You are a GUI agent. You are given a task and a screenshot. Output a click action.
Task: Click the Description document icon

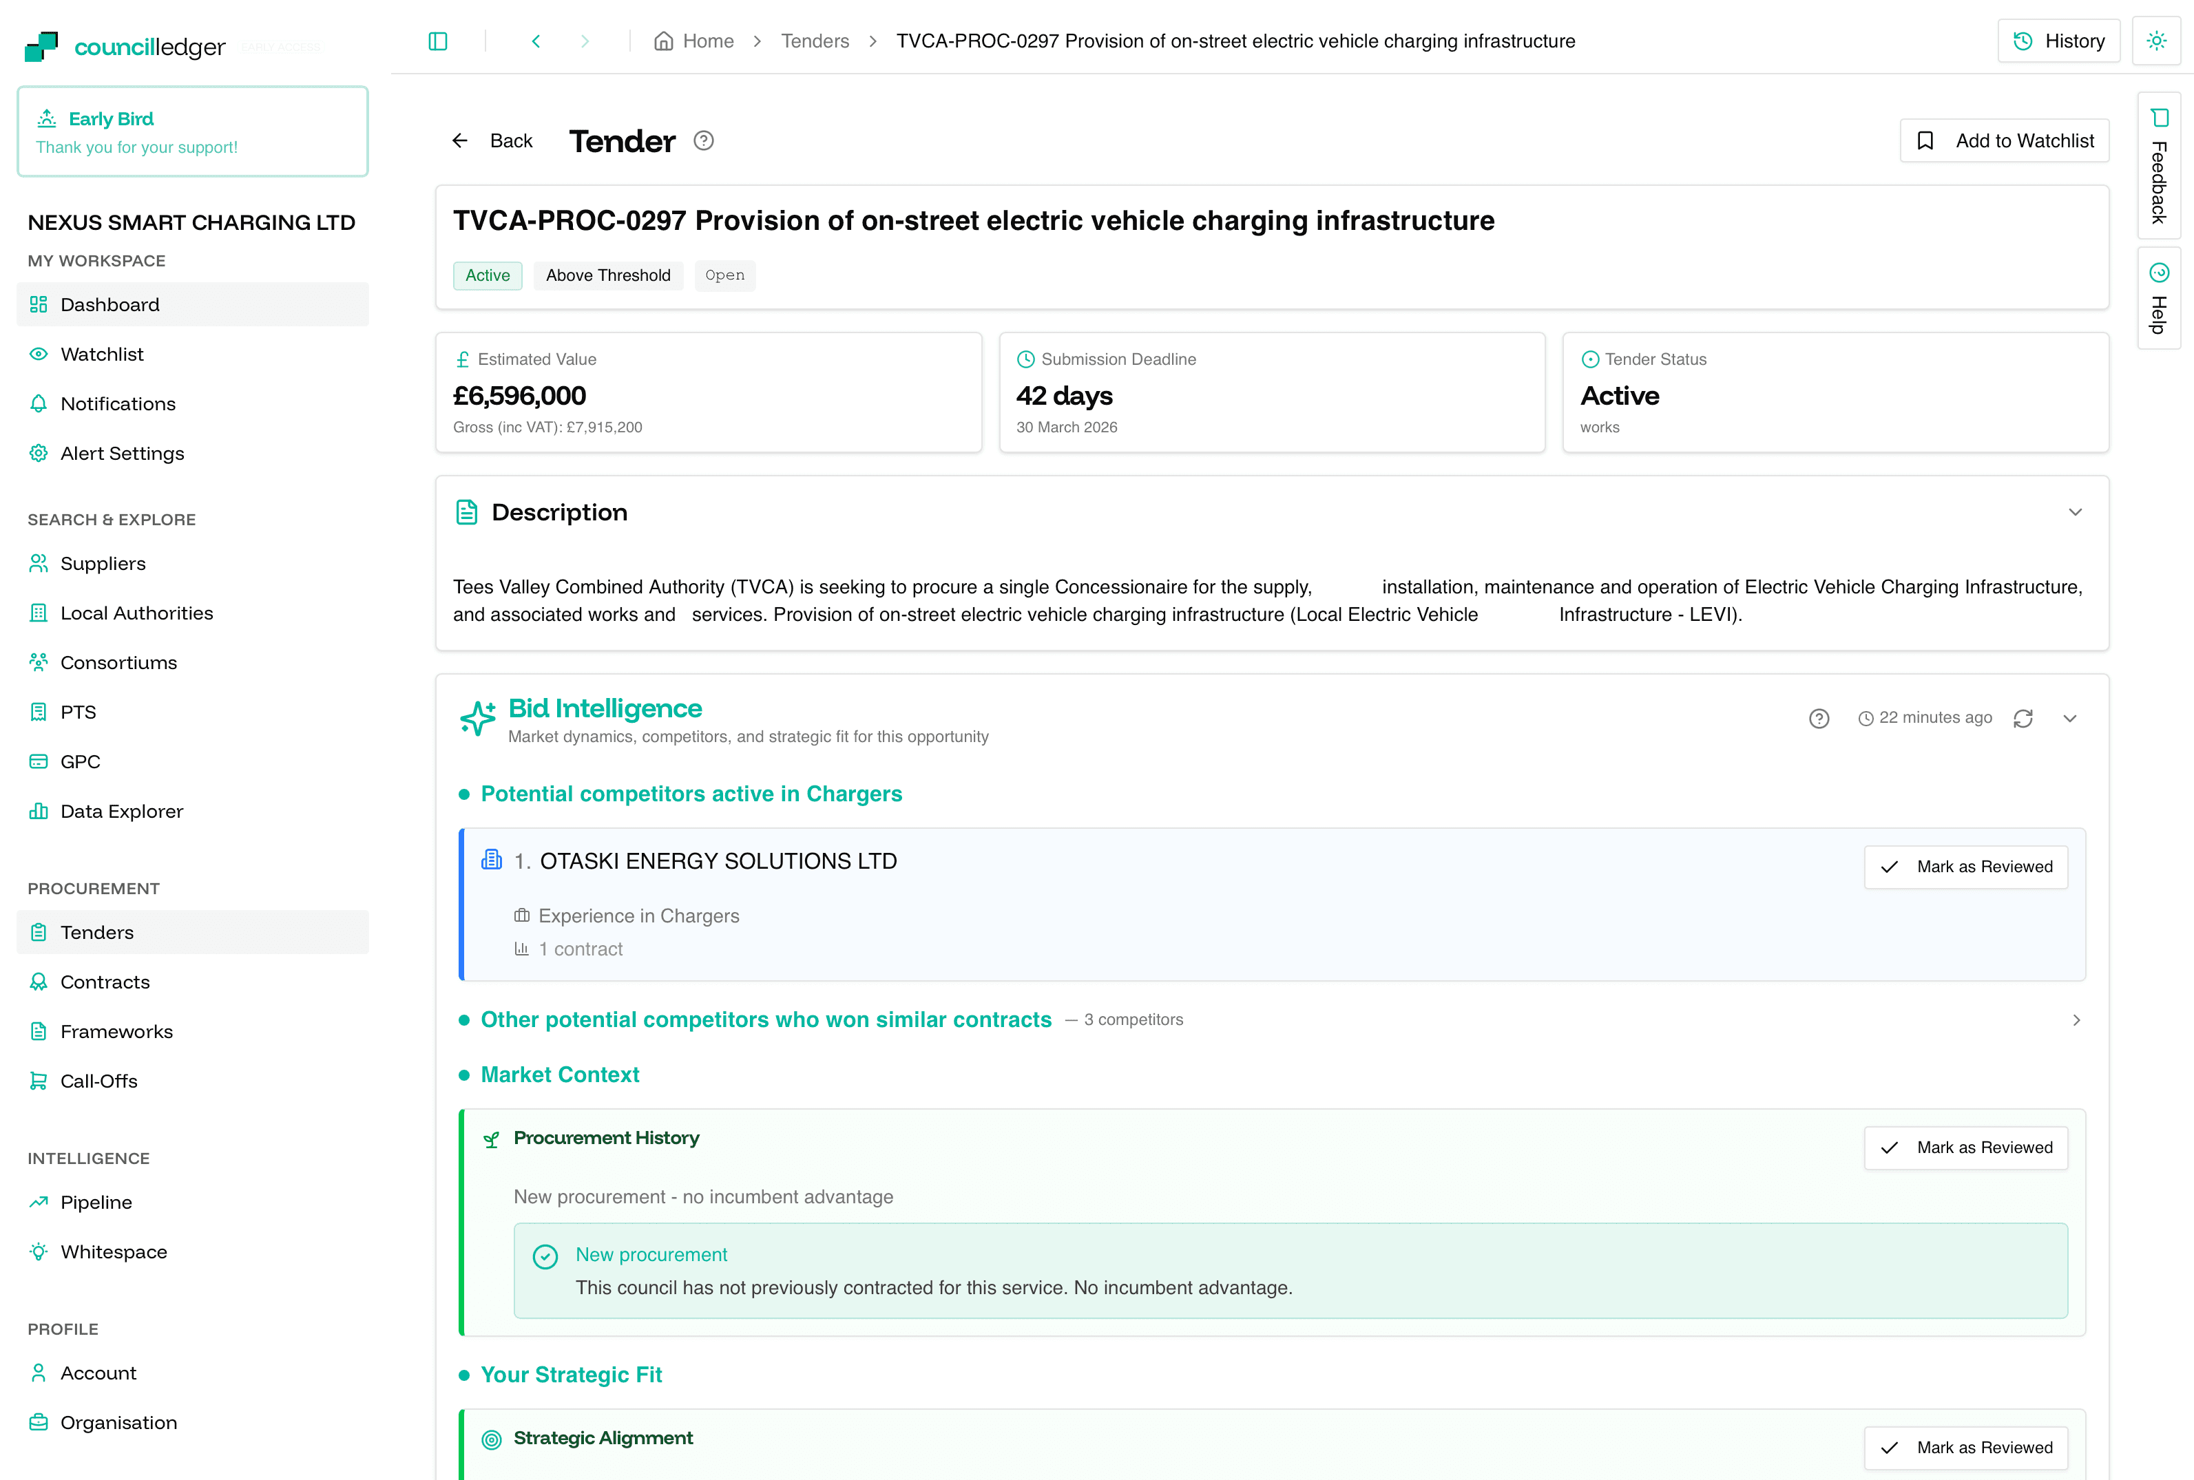pyautogui.click(x=466, y=513)
